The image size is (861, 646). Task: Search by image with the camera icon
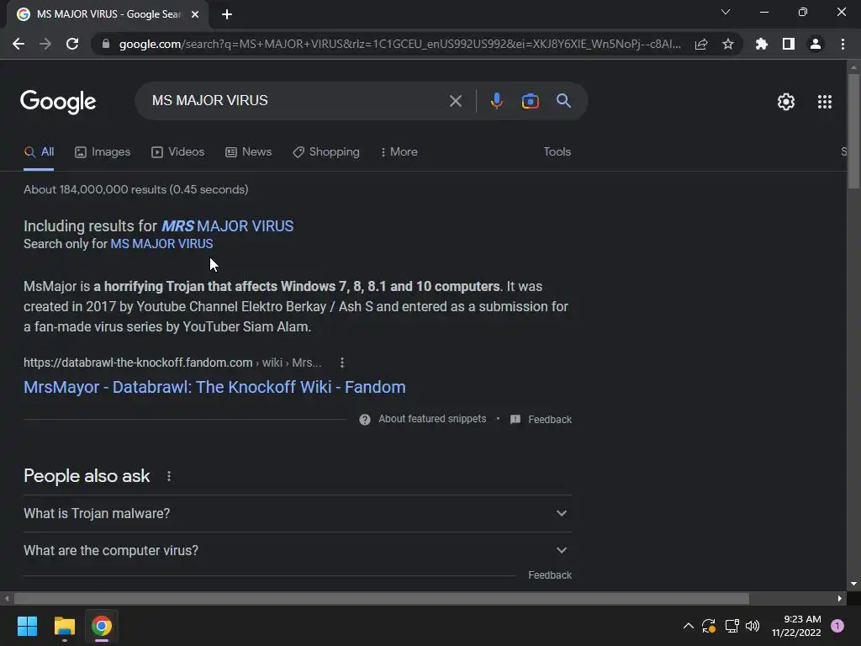(530, 101)
